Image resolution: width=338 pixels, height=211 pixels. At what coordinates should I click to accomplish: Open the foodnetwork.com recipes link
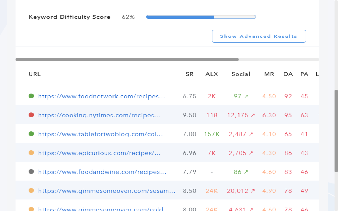102,96
